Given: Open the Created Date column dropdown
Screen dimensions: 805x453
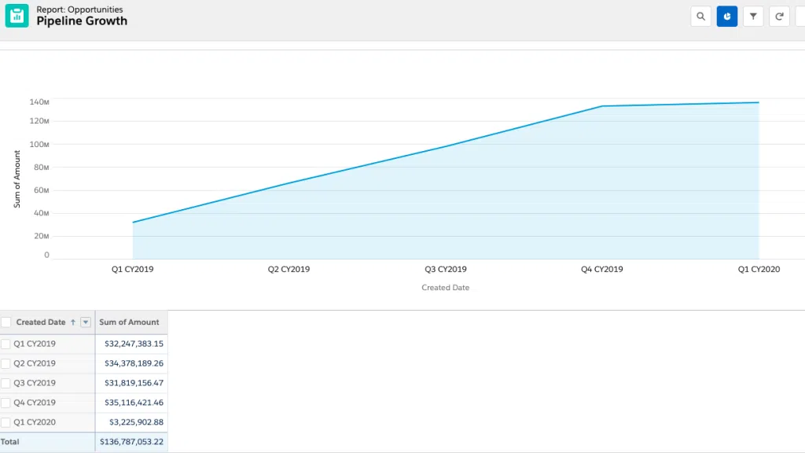Looking at the screenshot, I should point(86,322).
